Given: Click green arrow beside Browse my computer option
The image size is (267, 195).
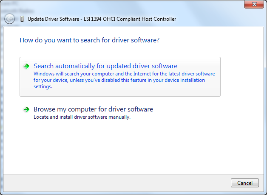Looking at the screenshot, I should [26, 109].
